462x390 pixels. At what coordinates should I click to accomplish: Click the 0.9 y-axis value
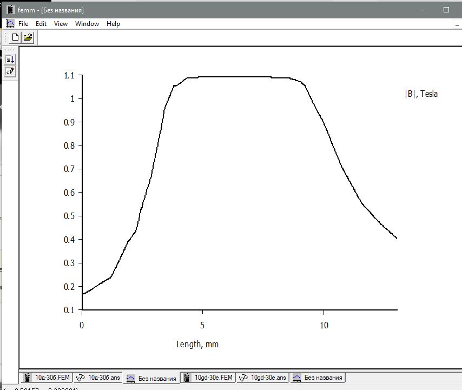(69, 122)
